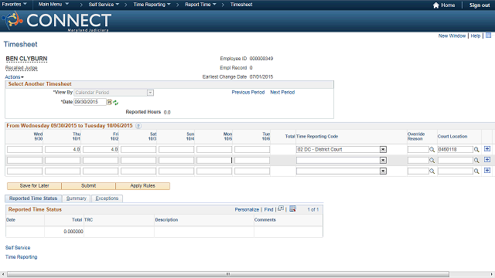Open the Exceptions tab

[x=107, y=198]
